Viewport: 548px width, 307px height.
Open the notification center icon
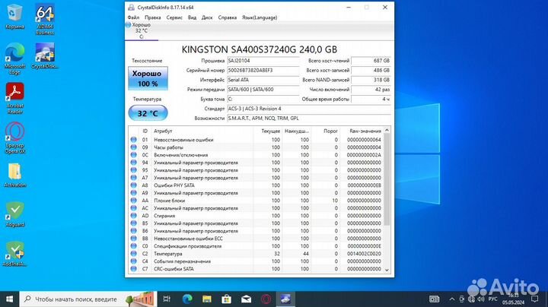pos(534,299)
